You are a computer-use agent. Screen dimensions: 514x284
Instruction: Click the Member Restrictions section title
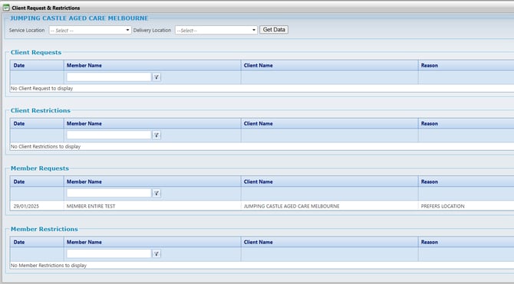[x=44, y=229]
